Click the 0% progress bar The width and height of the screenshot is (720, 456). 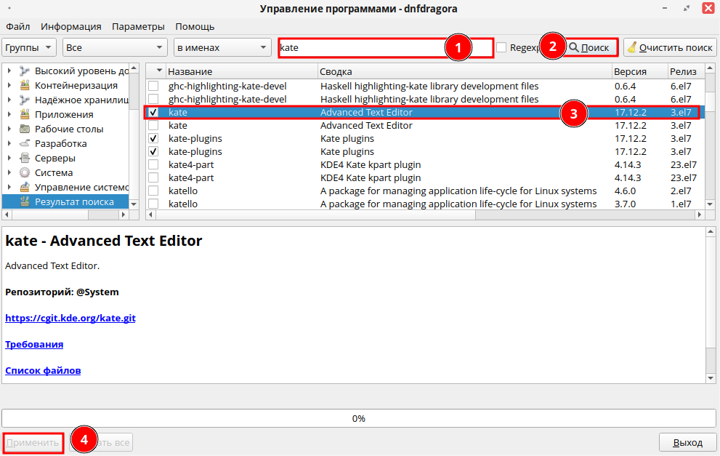pos(358,418)
